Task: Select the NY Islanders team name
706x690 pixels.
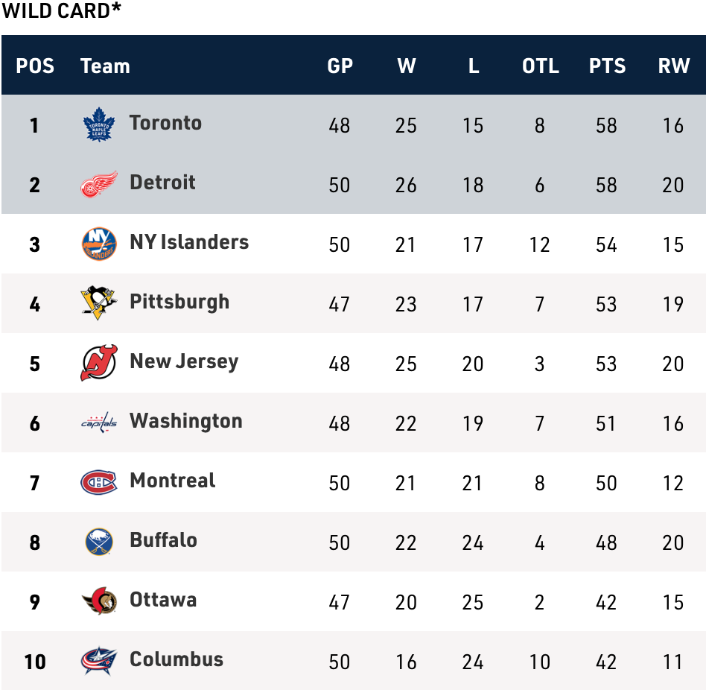Action: point(189,242)
